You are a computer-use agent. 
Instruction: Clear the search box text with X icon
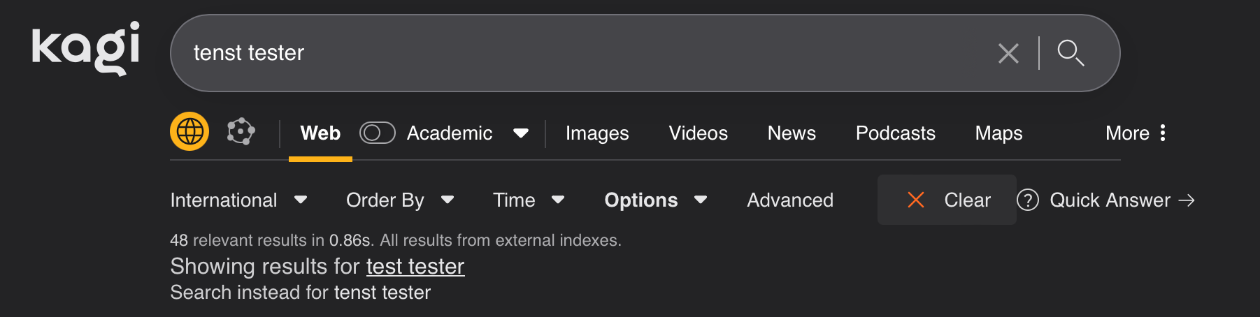tap(1008, 53)
